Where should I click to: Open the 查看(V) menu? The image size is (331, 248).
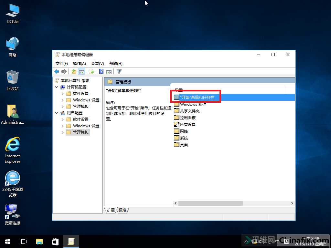click(x=98, y=64)
